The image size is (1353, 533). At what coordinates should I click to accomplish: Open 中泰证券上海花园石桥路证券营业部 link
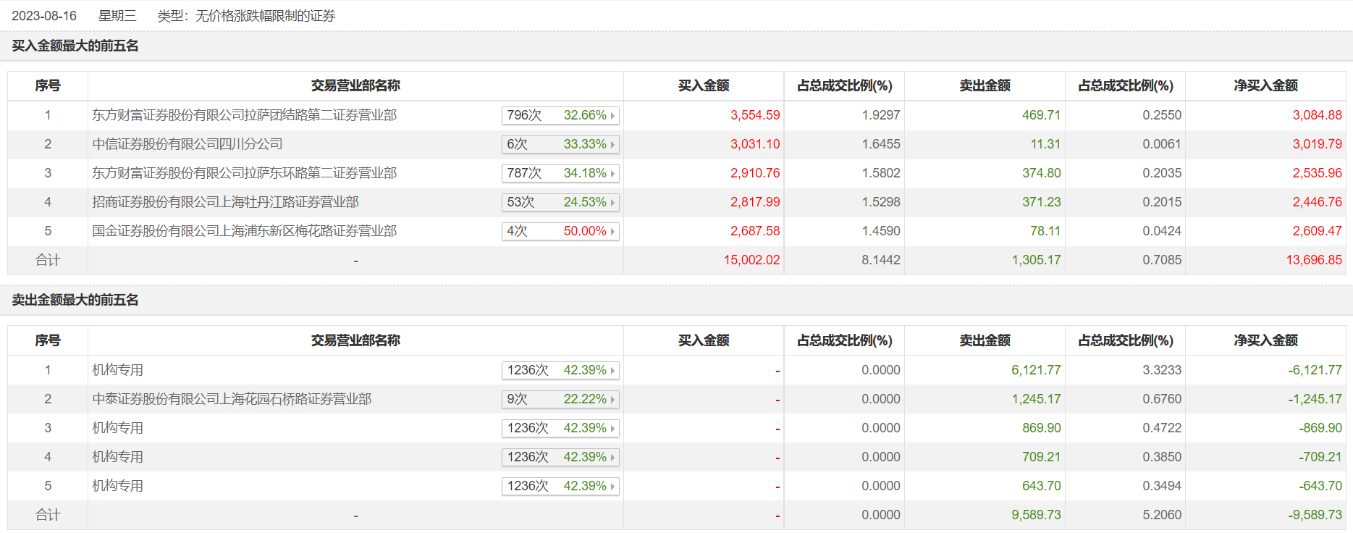(232, 399)
